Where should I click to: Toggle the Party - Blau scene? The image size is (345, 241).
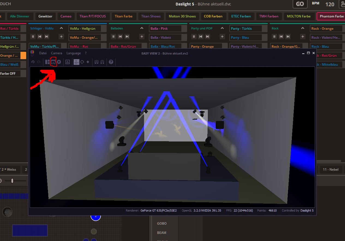(248, 37)
